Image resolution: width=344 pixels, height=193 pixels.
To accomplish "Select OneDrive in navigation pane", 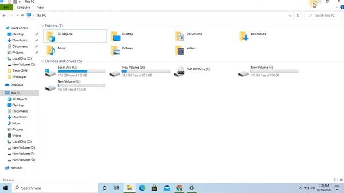I will (x=17, y=85).
